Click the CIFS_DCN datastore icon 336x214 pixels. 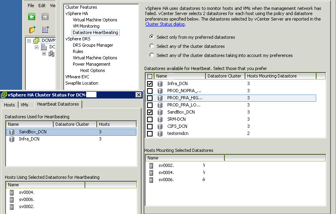point(160,126)
